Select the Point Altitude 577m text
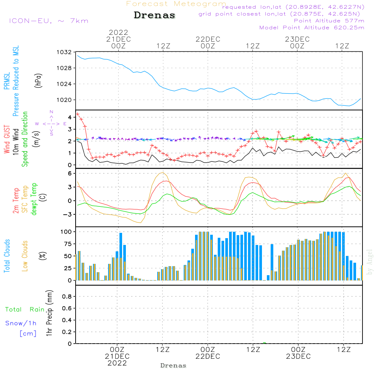Screen dimensions: 378x378 click(x=329, y=21)
